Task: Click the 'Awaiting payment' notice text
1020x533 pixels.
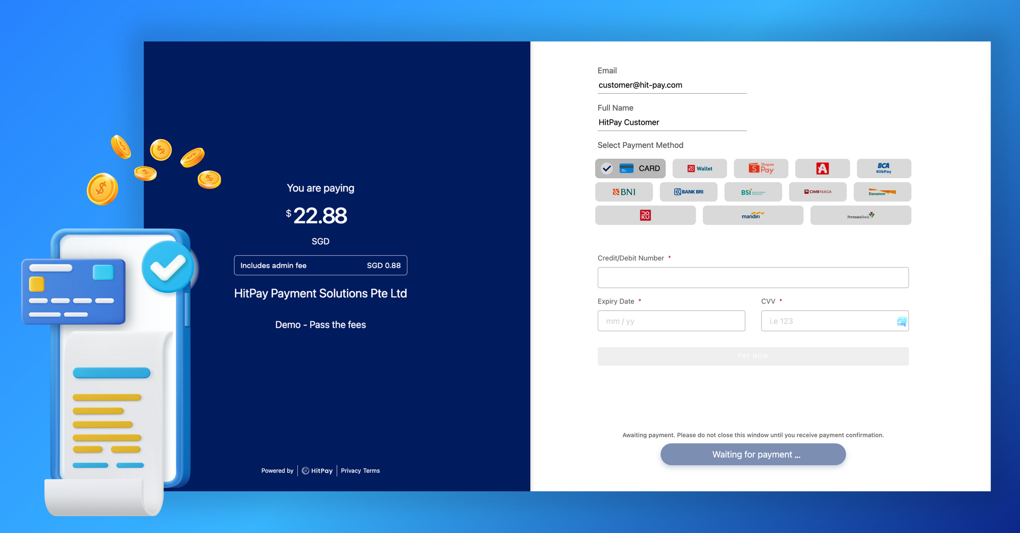Action: pyautogui.click(x=753, y=435)
